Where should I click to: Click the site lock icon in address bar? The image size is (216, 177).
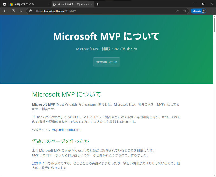click(x=31, y=11)
